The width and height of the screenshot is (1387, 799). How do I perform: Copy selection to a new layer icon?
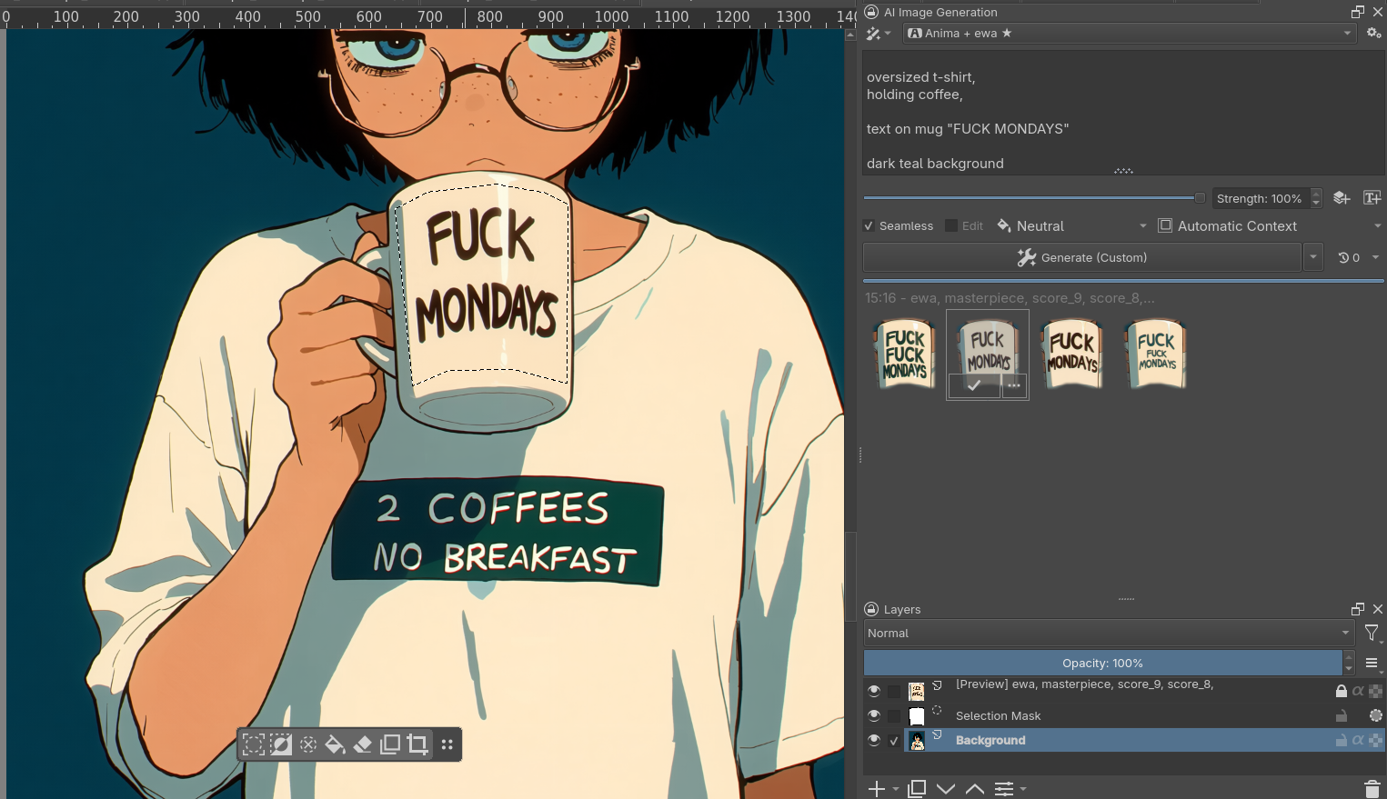tap(390, 745)
